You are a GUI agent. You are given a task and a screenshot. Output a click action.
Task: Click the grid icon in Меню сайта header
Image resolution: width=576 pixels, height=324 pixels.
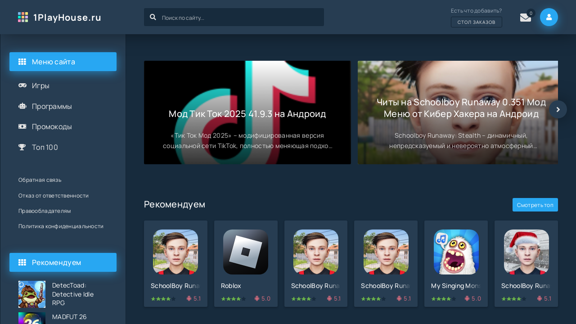[x=22, y=62]
